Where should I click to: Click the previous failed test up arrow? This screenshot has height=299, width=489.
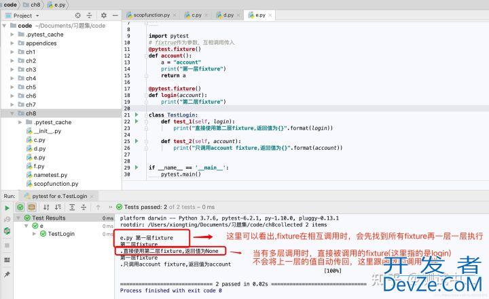click(98, 207)
